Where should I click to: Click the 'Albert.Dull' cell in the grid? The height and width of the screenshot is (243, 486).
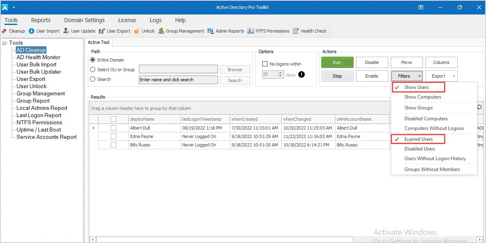pos(362,128)
